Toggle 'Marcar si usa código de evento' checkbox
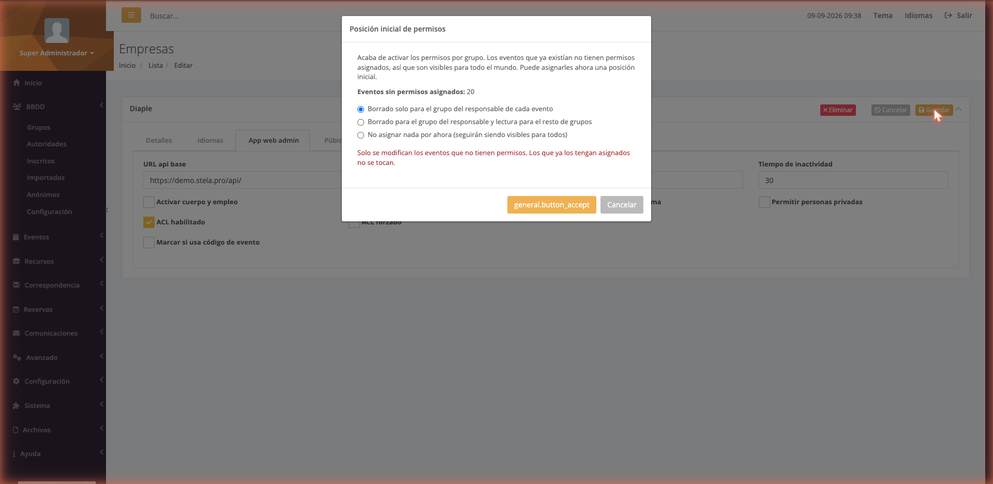Image resolution: width=993 pixels, height=484 pixels. [x=149, y=243]
